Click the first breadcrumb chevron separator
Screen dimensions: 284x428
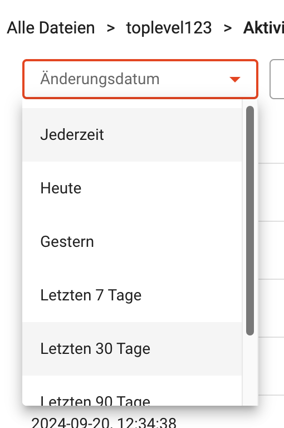coord(110,28)
